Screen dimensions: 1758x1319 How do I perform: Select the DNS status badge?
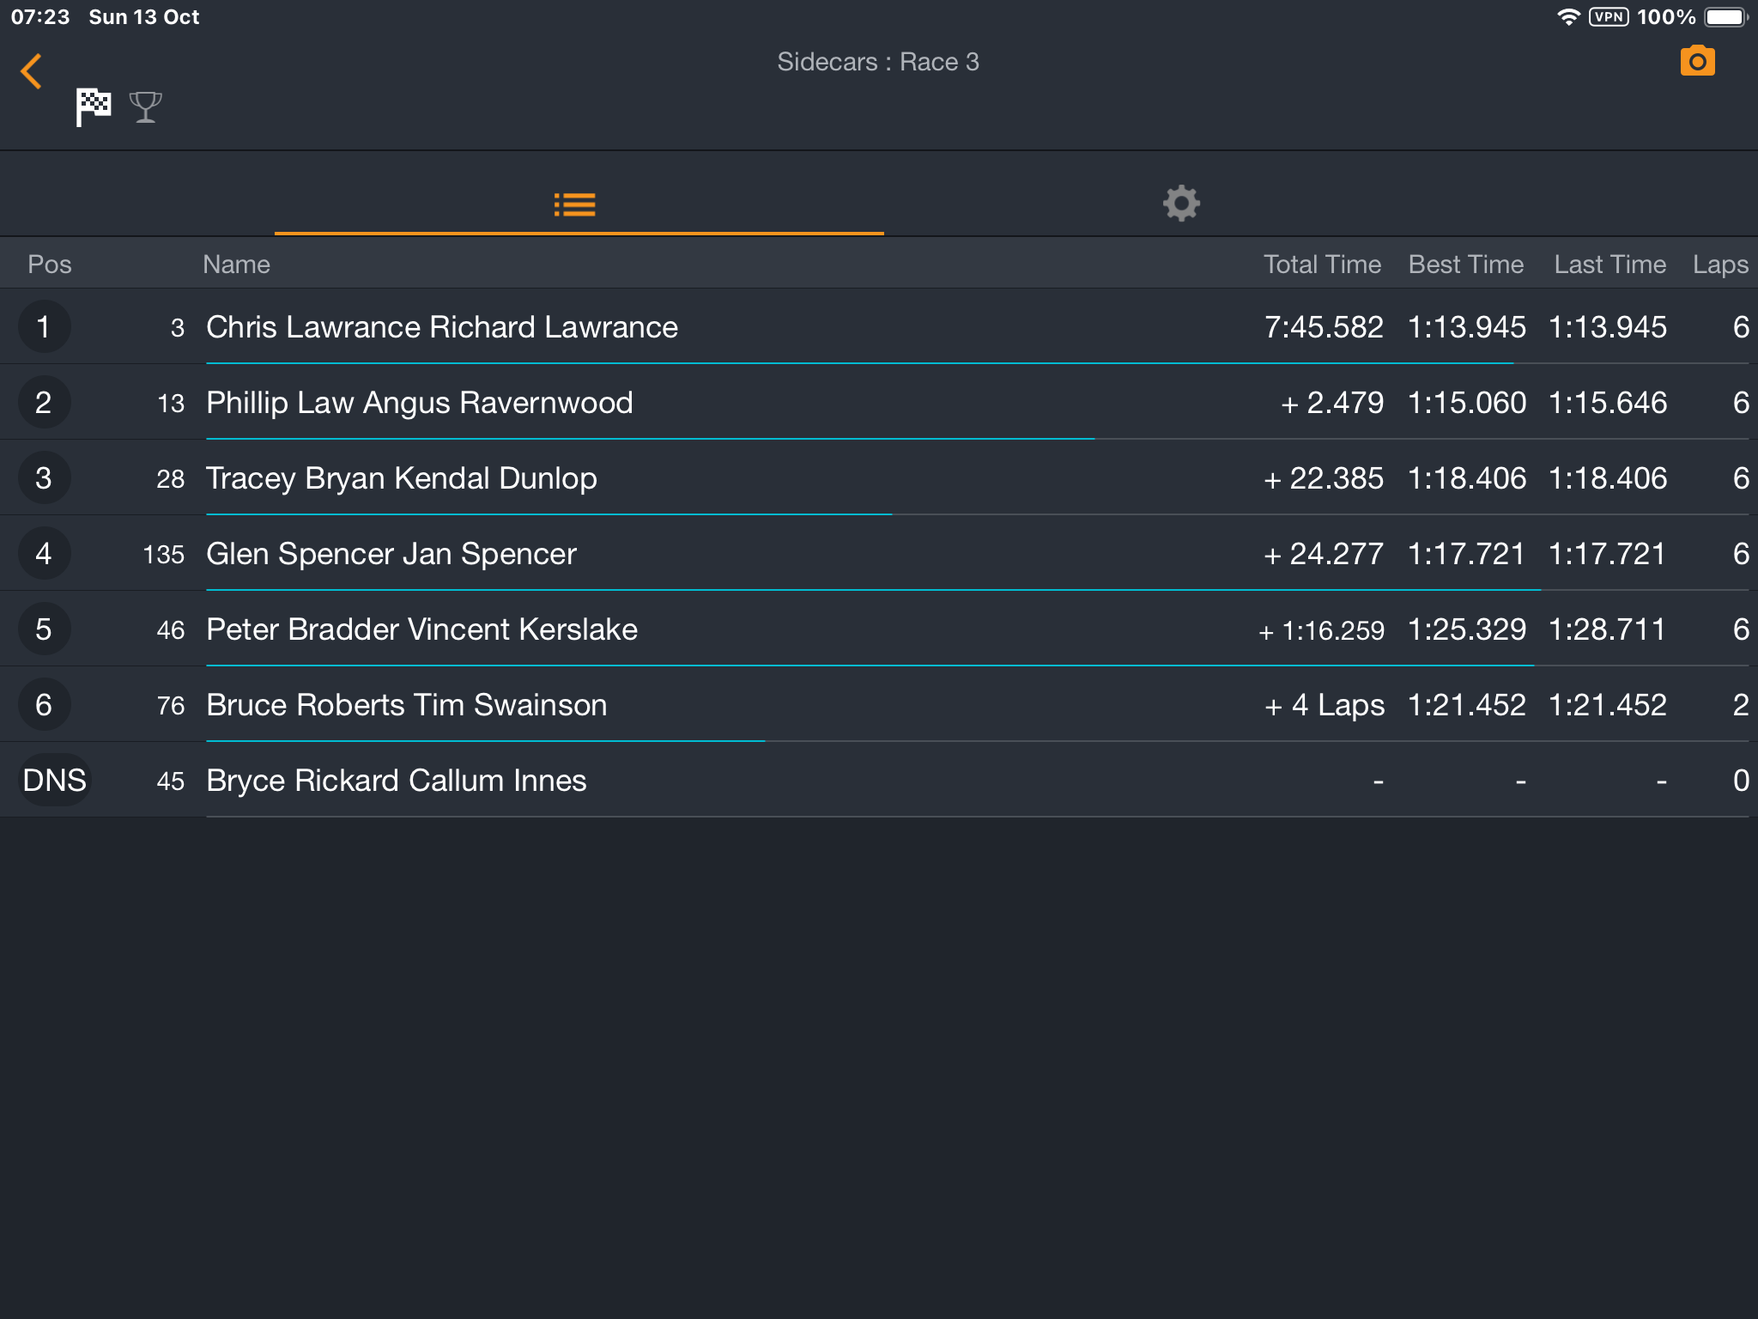click(x=54, y=781)
